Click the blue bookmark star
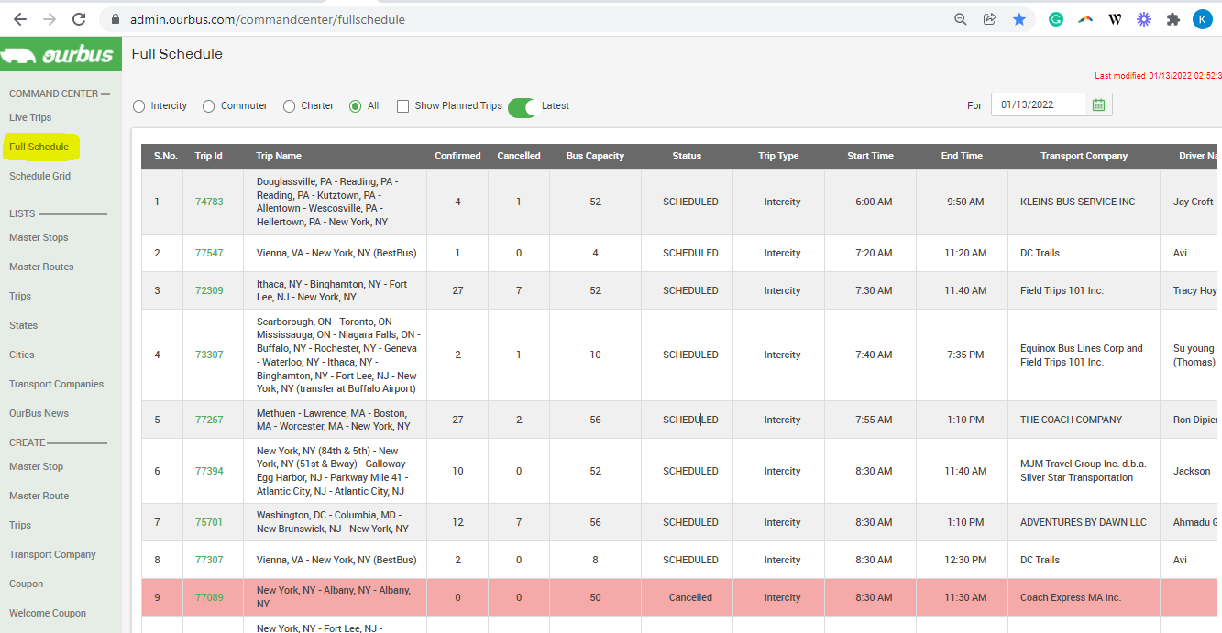This screenshot has width=1222, height=633. (x=1019, y=19)
